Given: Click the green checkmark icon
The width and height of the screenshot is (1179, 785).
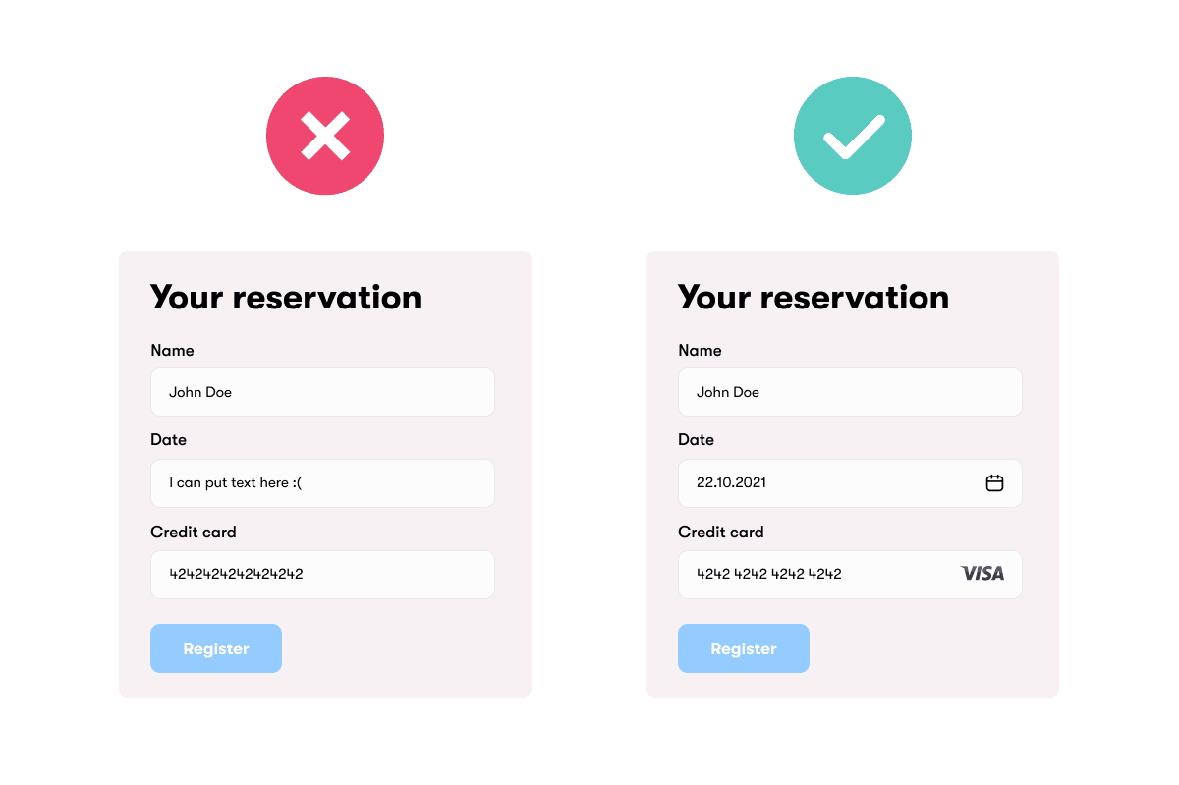Looking at the screenshot, I should (x=853, y=136).
